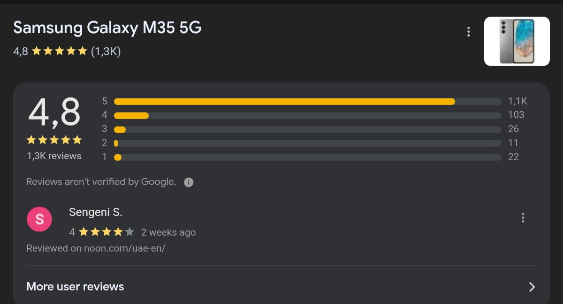Select the 1-star rating bar
Screen dimensions: 563x304
click(307, 157)
